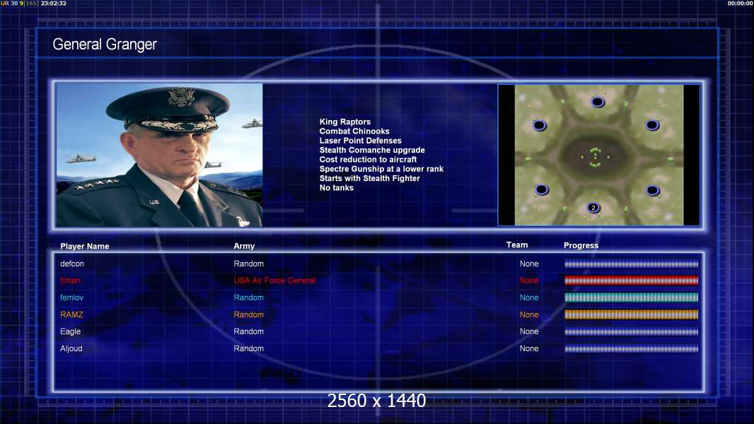
Task: Click the start position marker numbered 2 on minimap
Action: point(593,208)
